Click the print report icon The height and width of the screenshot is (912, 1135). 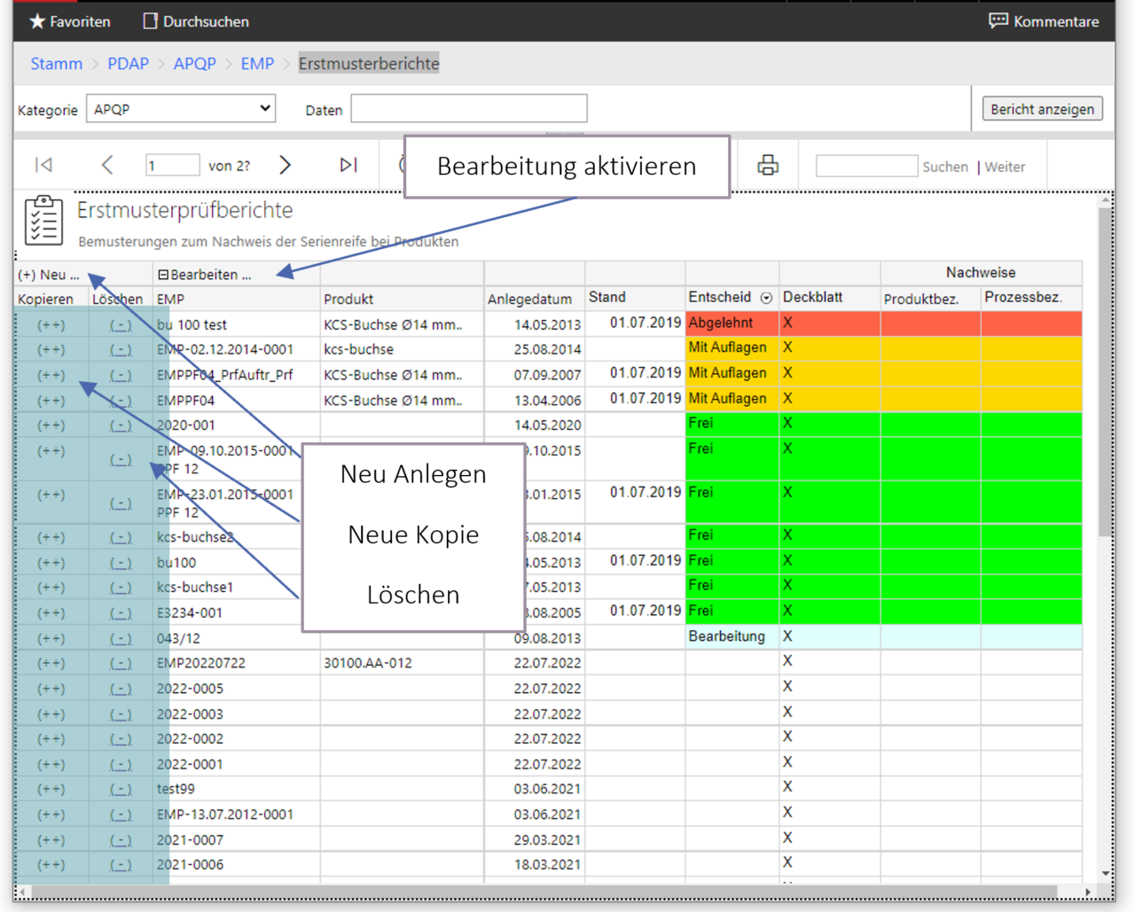pyautogui.click(x=768, y=166)
